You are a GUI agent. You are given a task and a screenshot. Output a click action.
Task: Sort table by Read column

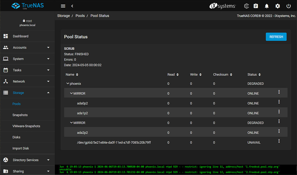click(x=173, y=75)
